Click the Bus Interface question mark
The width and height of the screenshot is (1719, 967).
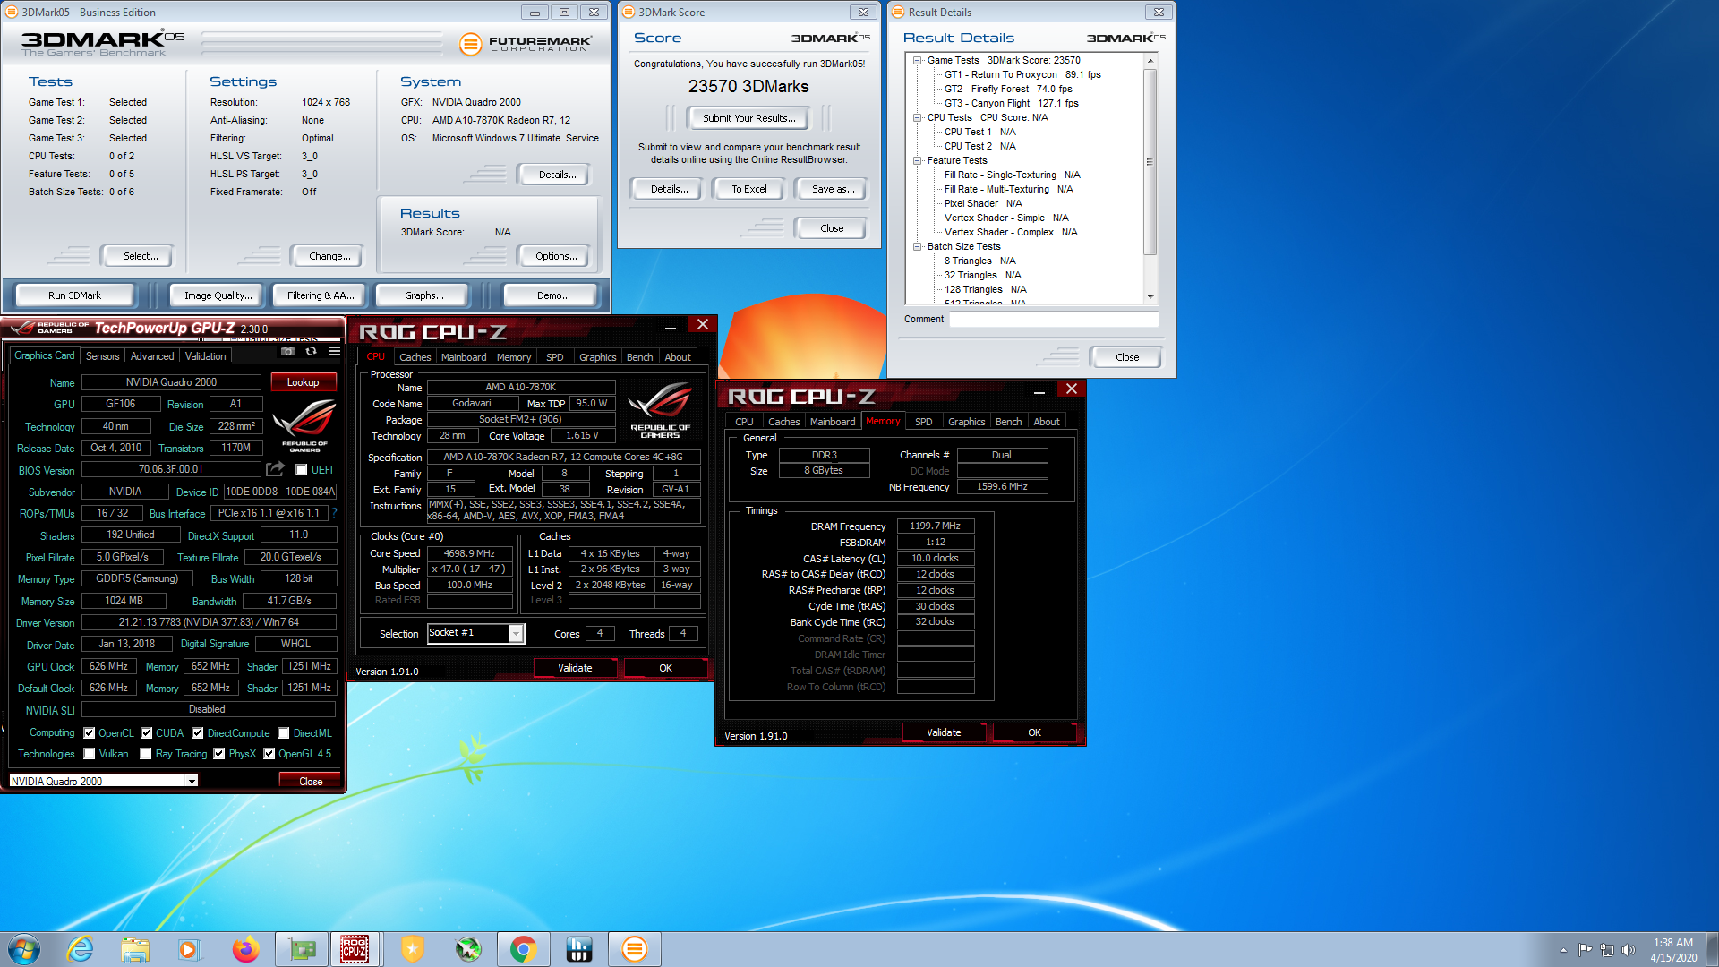coord(335,513)
